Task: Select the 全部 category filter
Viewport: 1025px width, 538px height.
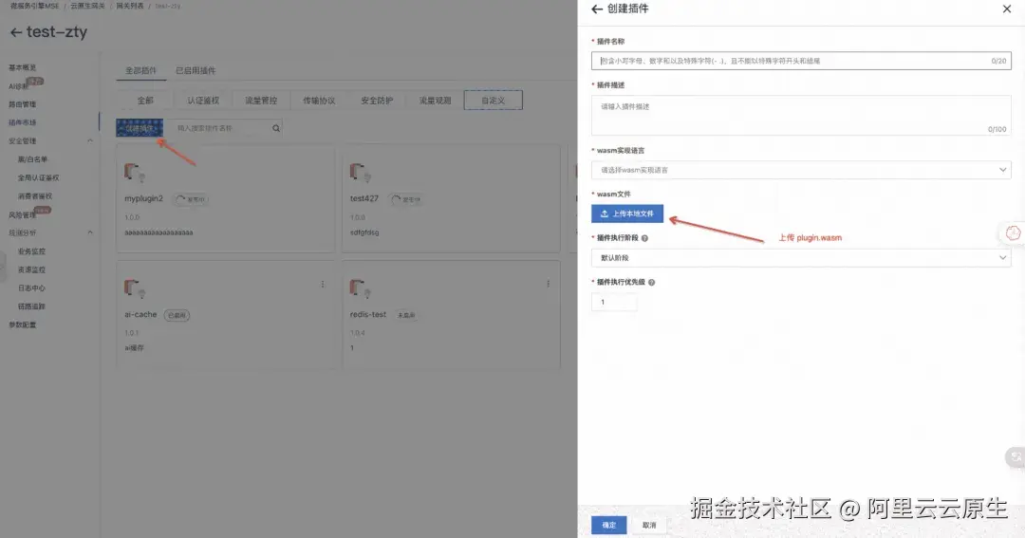Action: [x=145, y=101]
